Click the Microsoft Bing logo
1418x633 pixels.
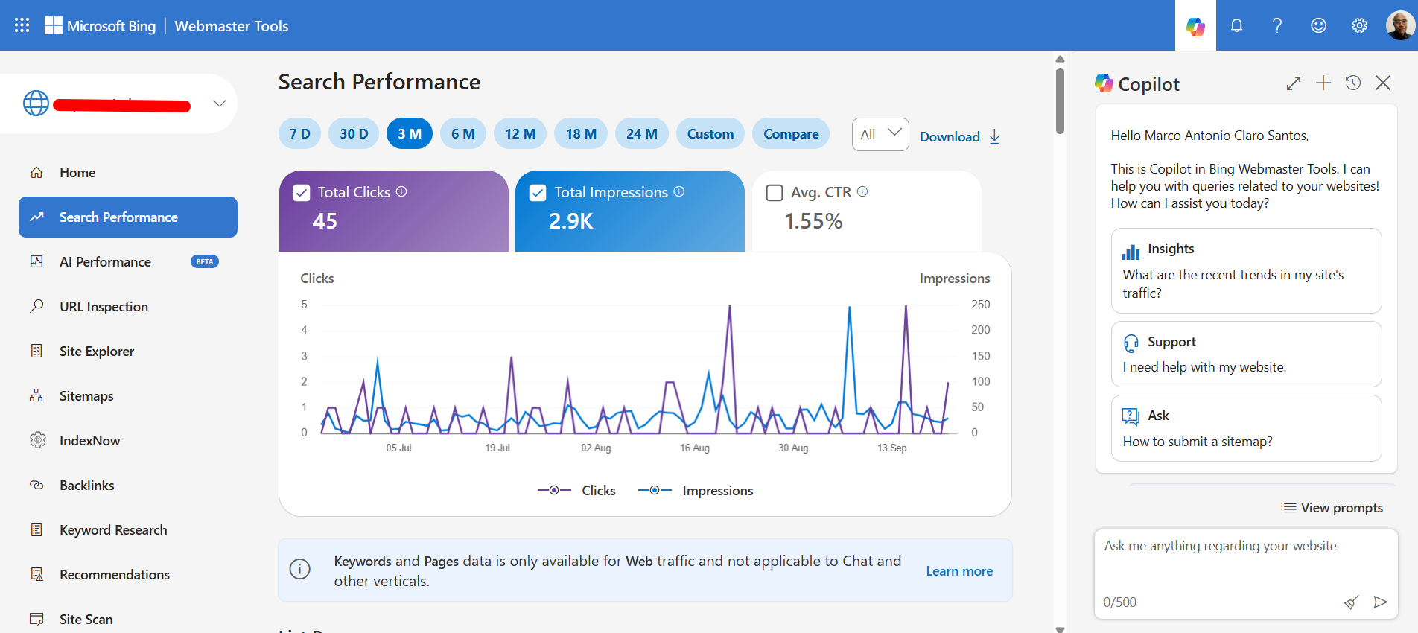(101, 25)
